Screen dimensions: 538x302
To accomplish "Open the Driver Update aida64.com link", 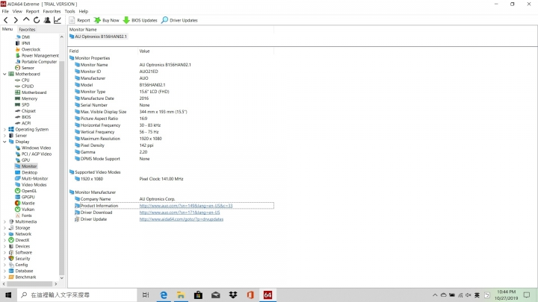I will (181, 219).
